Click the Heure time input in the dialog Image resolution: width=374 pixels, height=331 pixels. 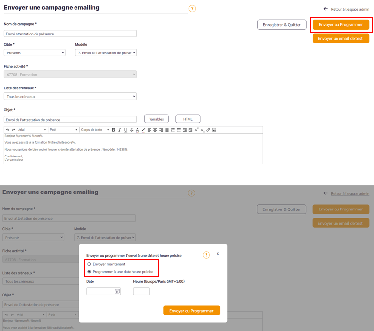(141, 291)
